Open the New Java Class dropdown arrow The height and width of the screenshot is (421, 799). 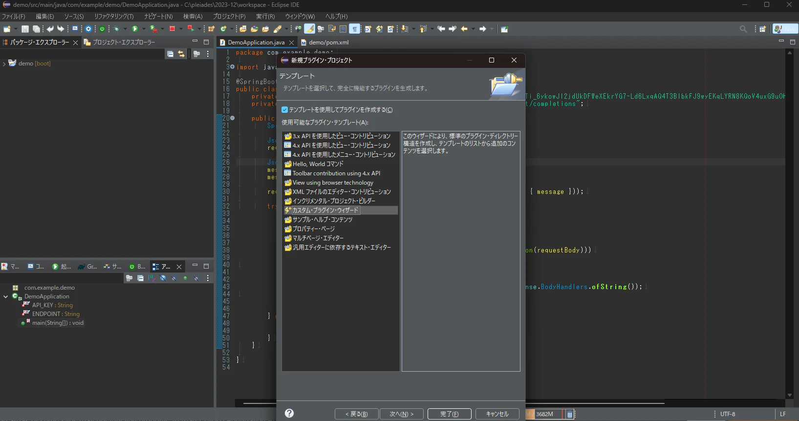point(232,29)
